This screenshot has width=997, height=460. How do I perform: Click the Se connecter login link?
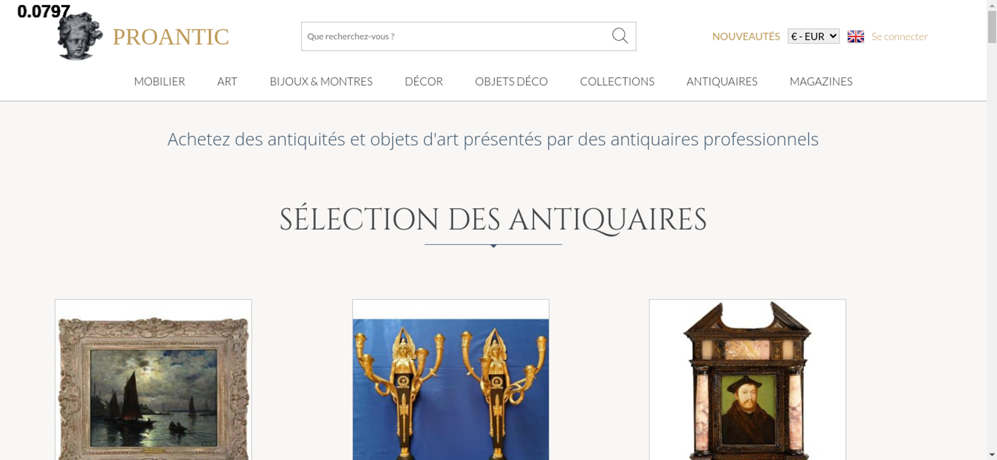click(899, 36)
